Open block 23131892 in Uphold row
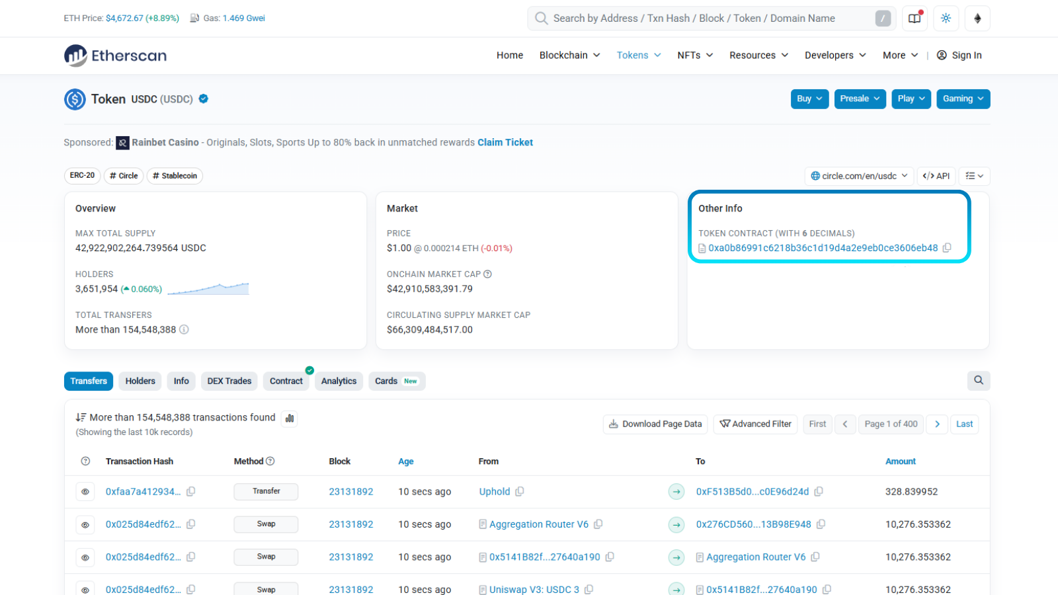Screen dimensions: 1058x595 [x=351, y=492]
